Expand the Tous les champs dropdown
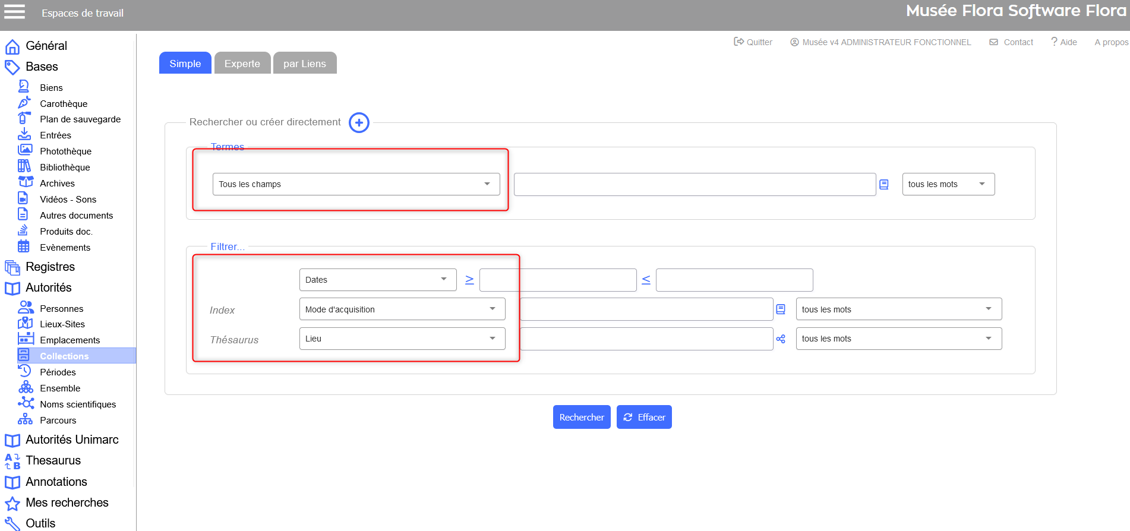Image resolution: width=1130 pixels, height=531 pixels. tap(356, 184)
